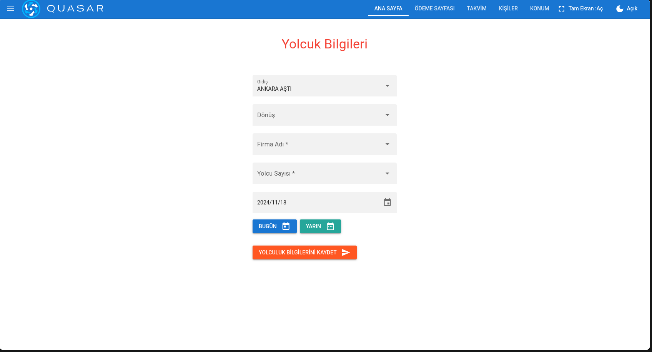Image resolution: width=652 pixels, height=352 pixels.
Task: Open the Firma Adı dropdown
Action: [x=324, y=144]
